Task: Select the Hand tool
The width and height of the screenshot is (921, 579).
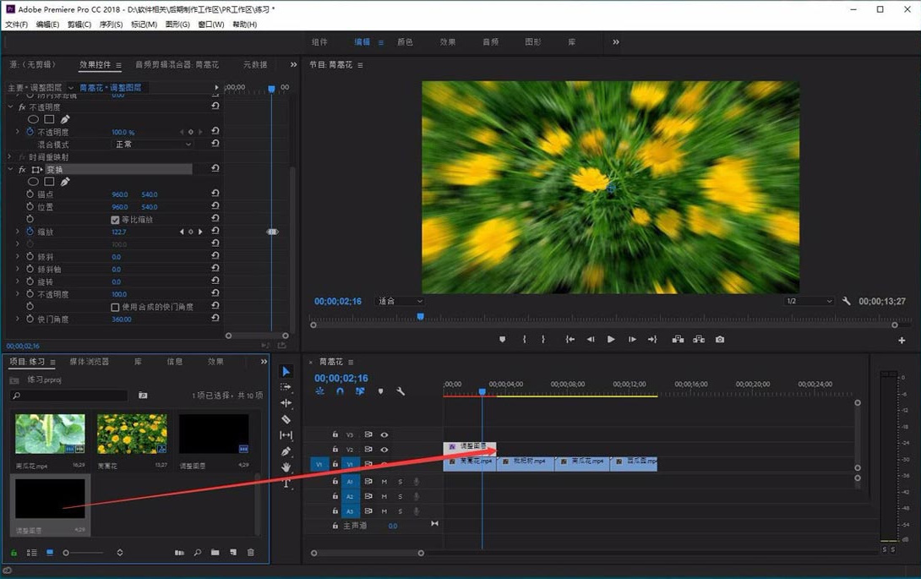Action: pos(286,467)
